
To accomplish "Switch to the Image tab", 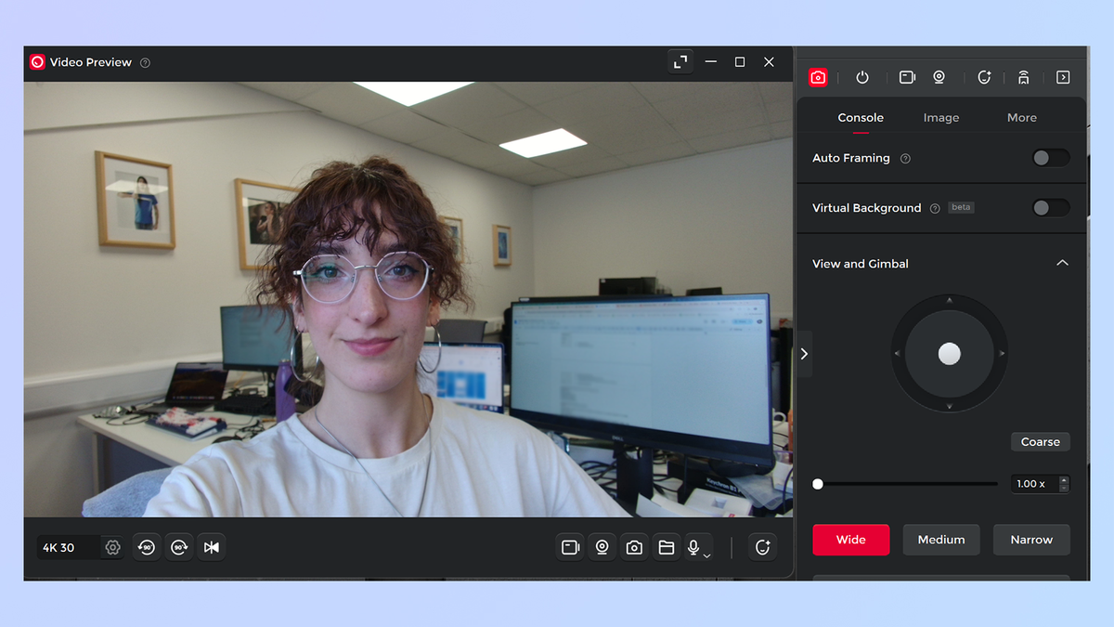I will click(x=940, y=117).
